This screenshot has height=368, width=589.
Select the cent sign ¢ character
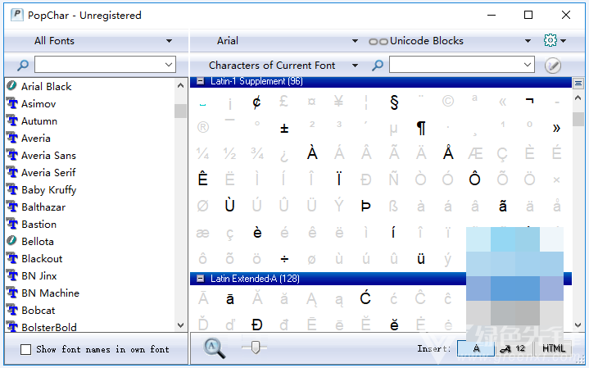click(257, 102)
